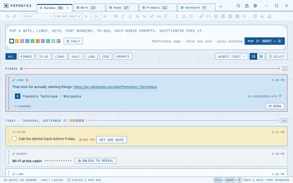The width and height of the screenshot is (293, 183).
Task: Increase font size with A+ icon
Action: (105, 16)
